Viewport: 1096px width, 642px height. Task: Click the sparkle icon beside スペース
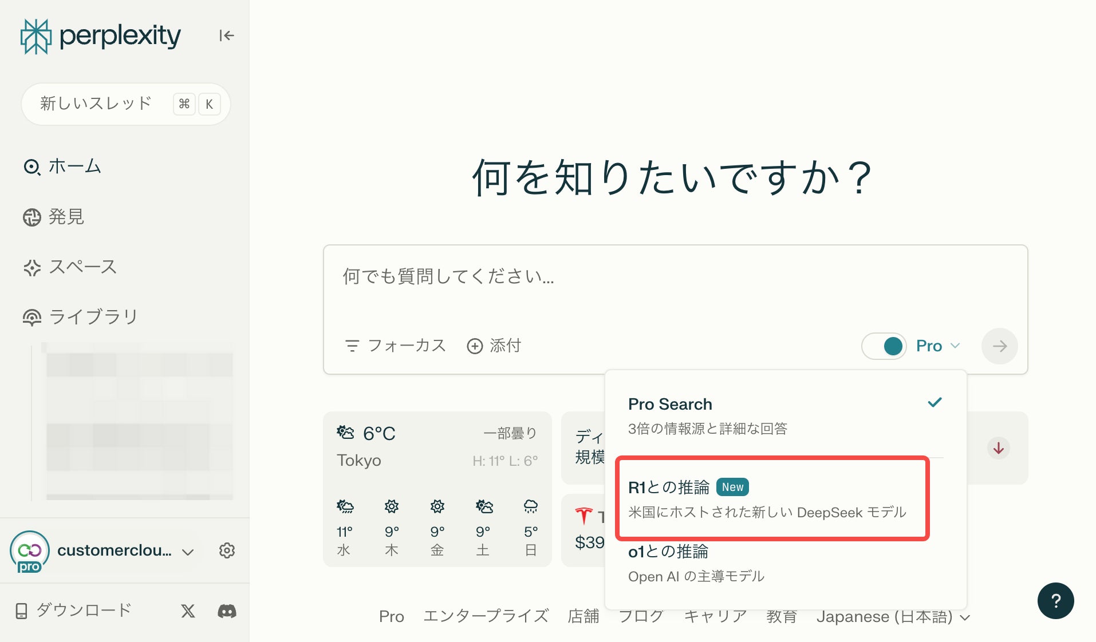point(32,267)
